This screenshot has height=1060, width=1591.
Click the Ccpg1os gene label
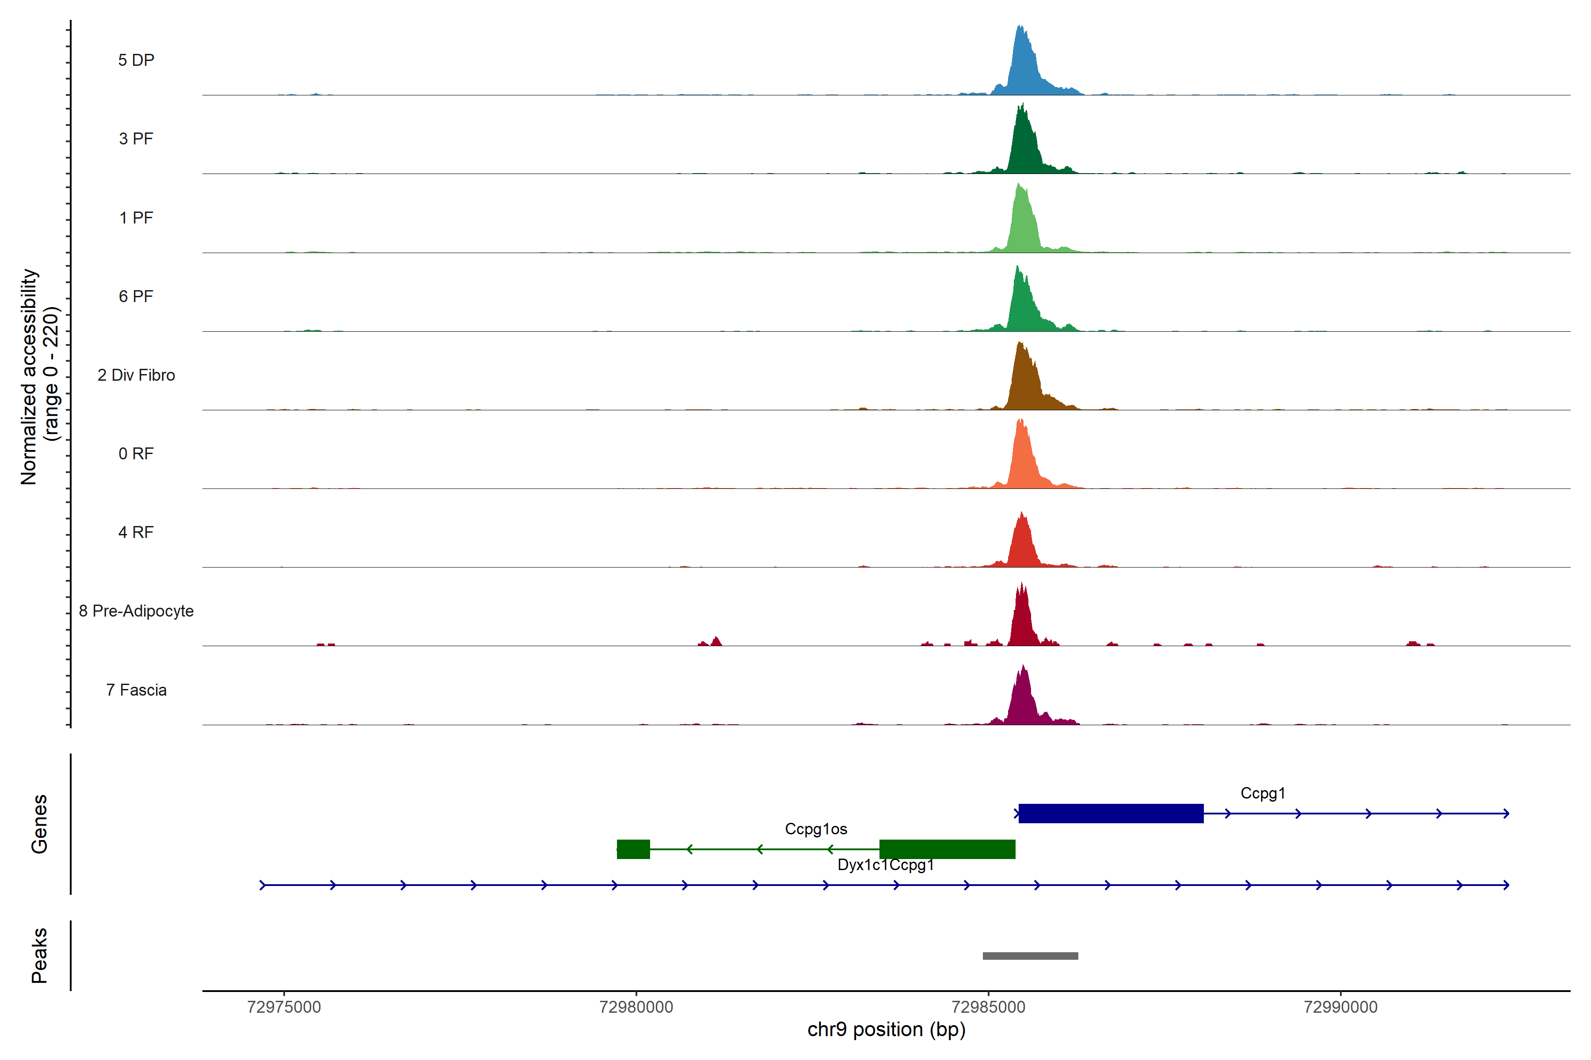(x=816, y=829)
